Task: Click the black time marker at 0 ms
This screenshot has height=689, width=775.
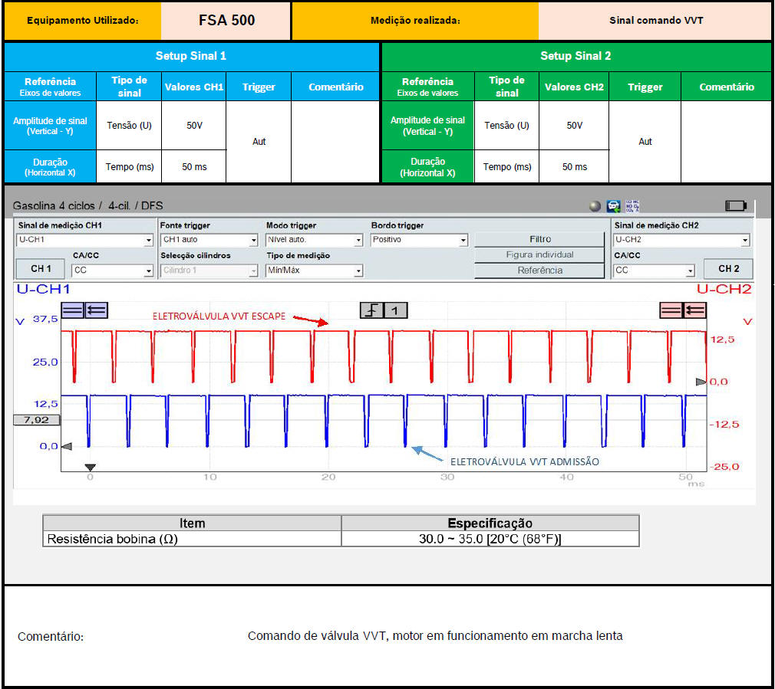Action: 90,467
